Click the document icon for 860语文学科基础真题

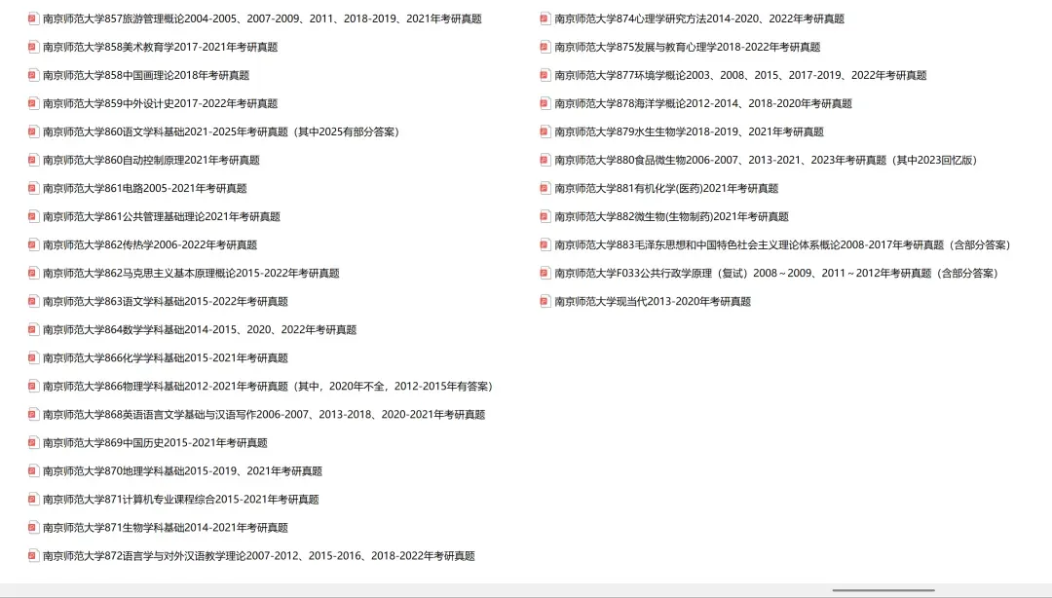[x=32, y=131]
